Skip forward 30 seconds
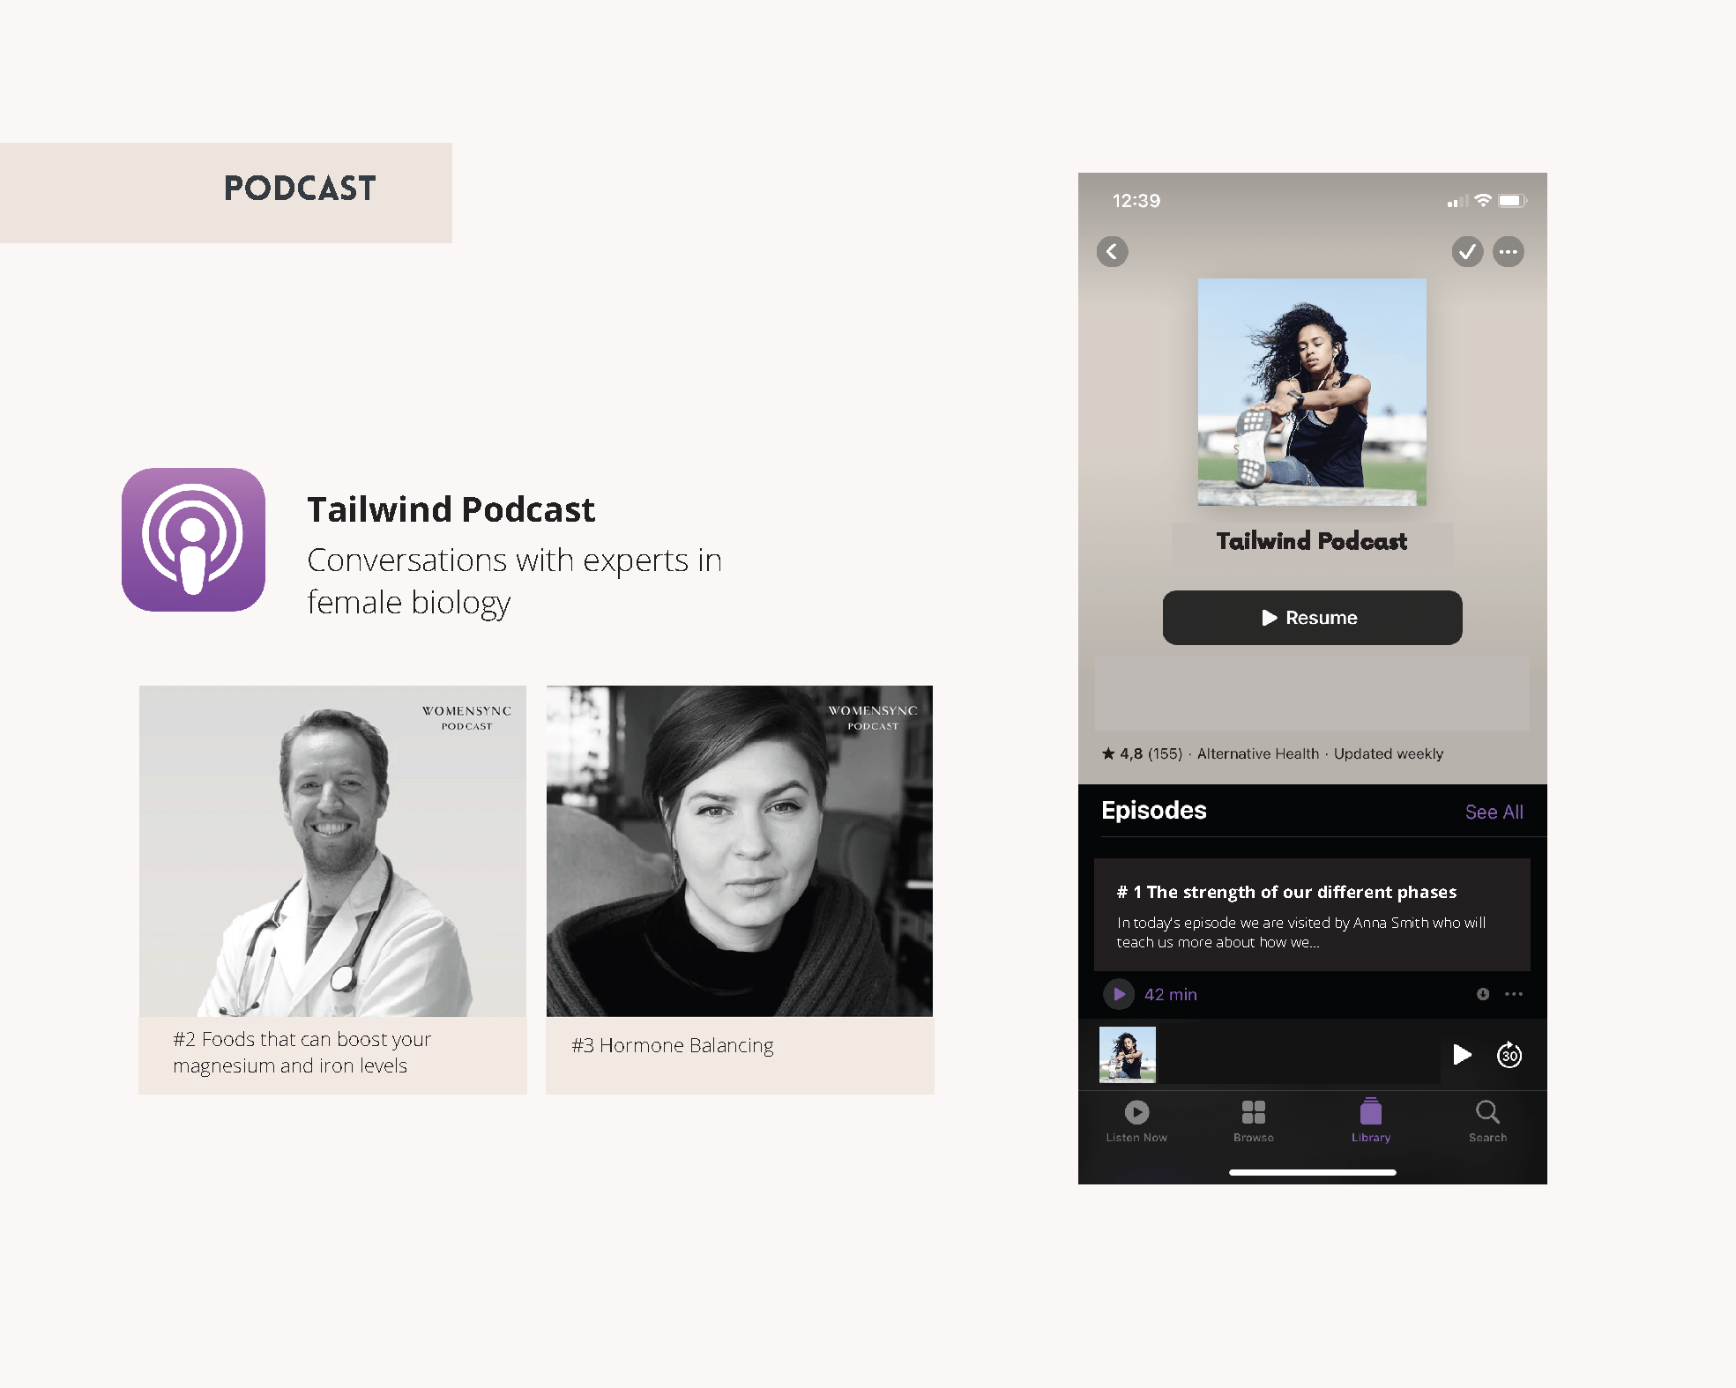 (x=1509, y=1055)
